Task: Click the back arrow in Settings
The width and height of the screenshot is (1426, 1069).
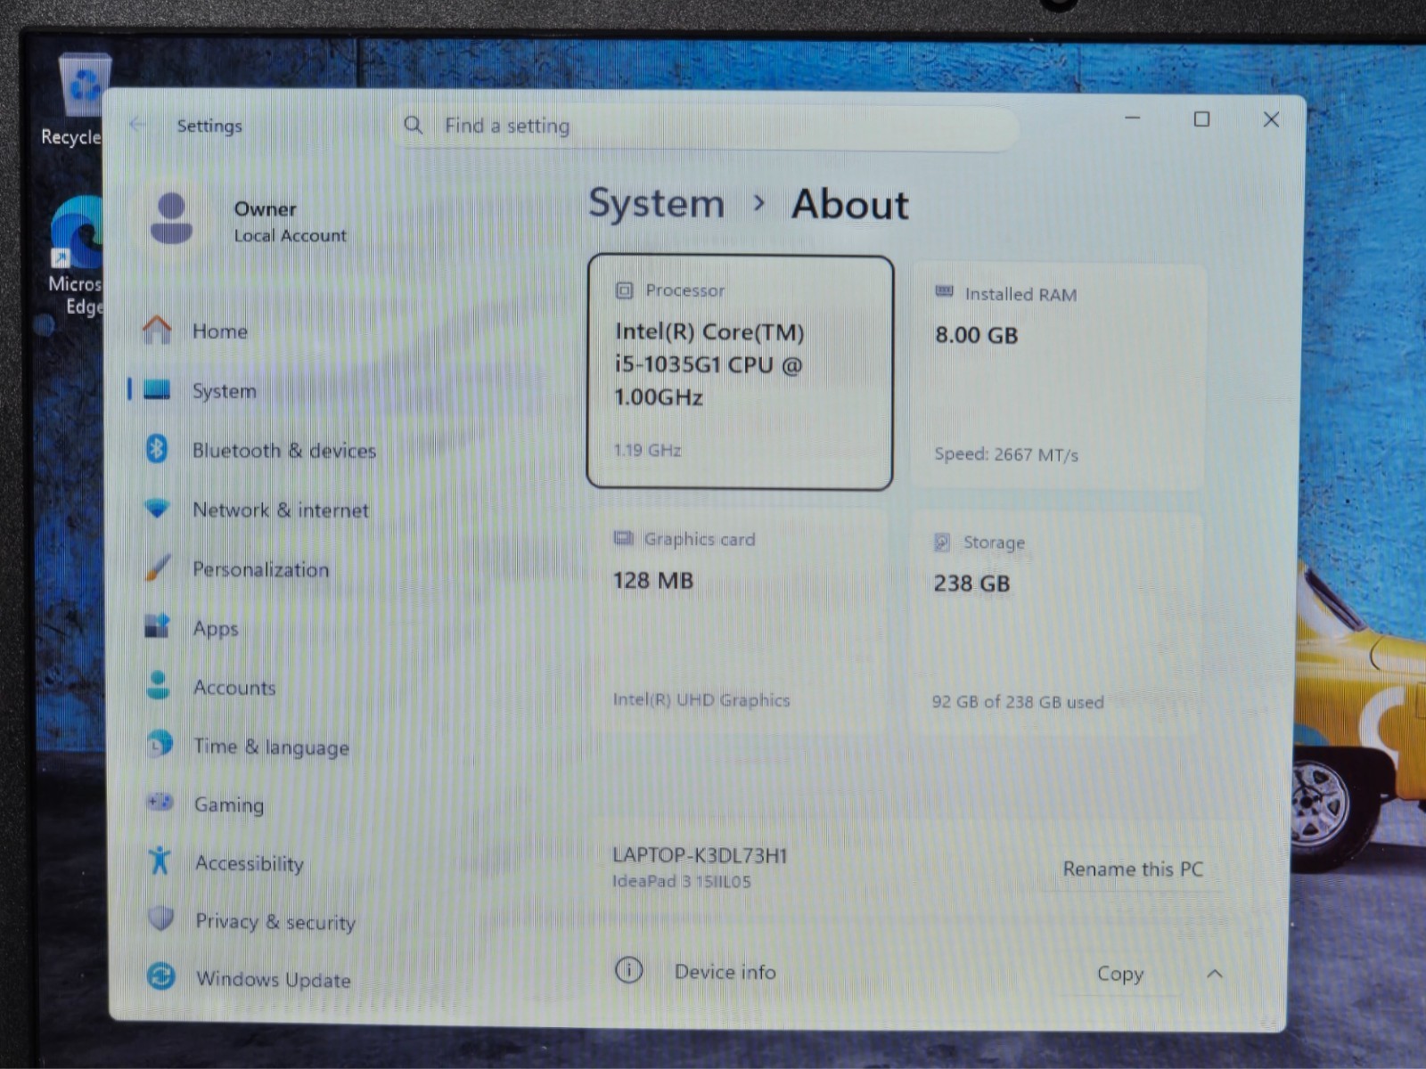Action: click(x=137, y=125)
